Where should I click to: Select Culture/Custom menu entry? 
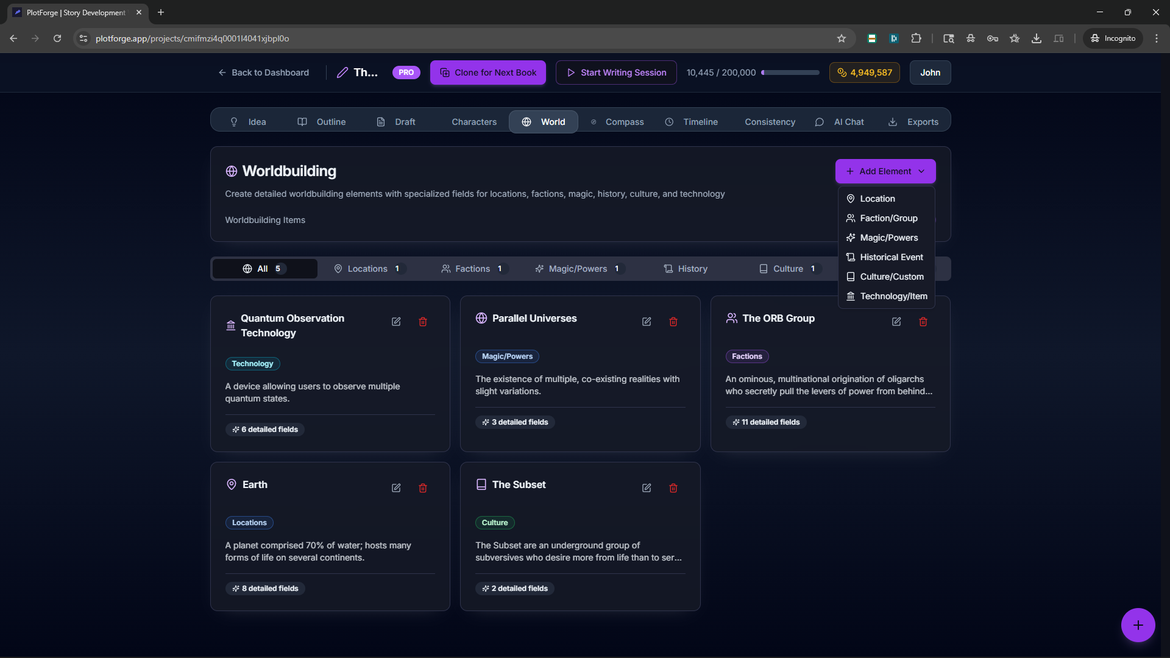[887, 277]
